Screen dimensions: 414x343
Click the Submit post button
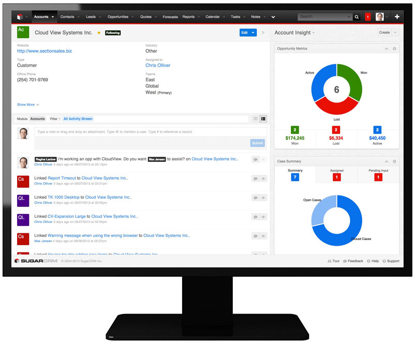click(257, 143)
